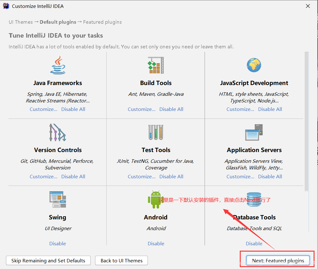
Task: Click the JavaScript Development globe icon
Action: (254, 65)
